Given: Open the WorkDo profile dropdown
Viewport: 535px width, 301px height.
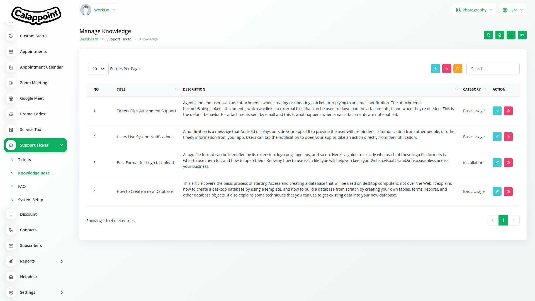Looking at the screenshot, I should (98, 10).
